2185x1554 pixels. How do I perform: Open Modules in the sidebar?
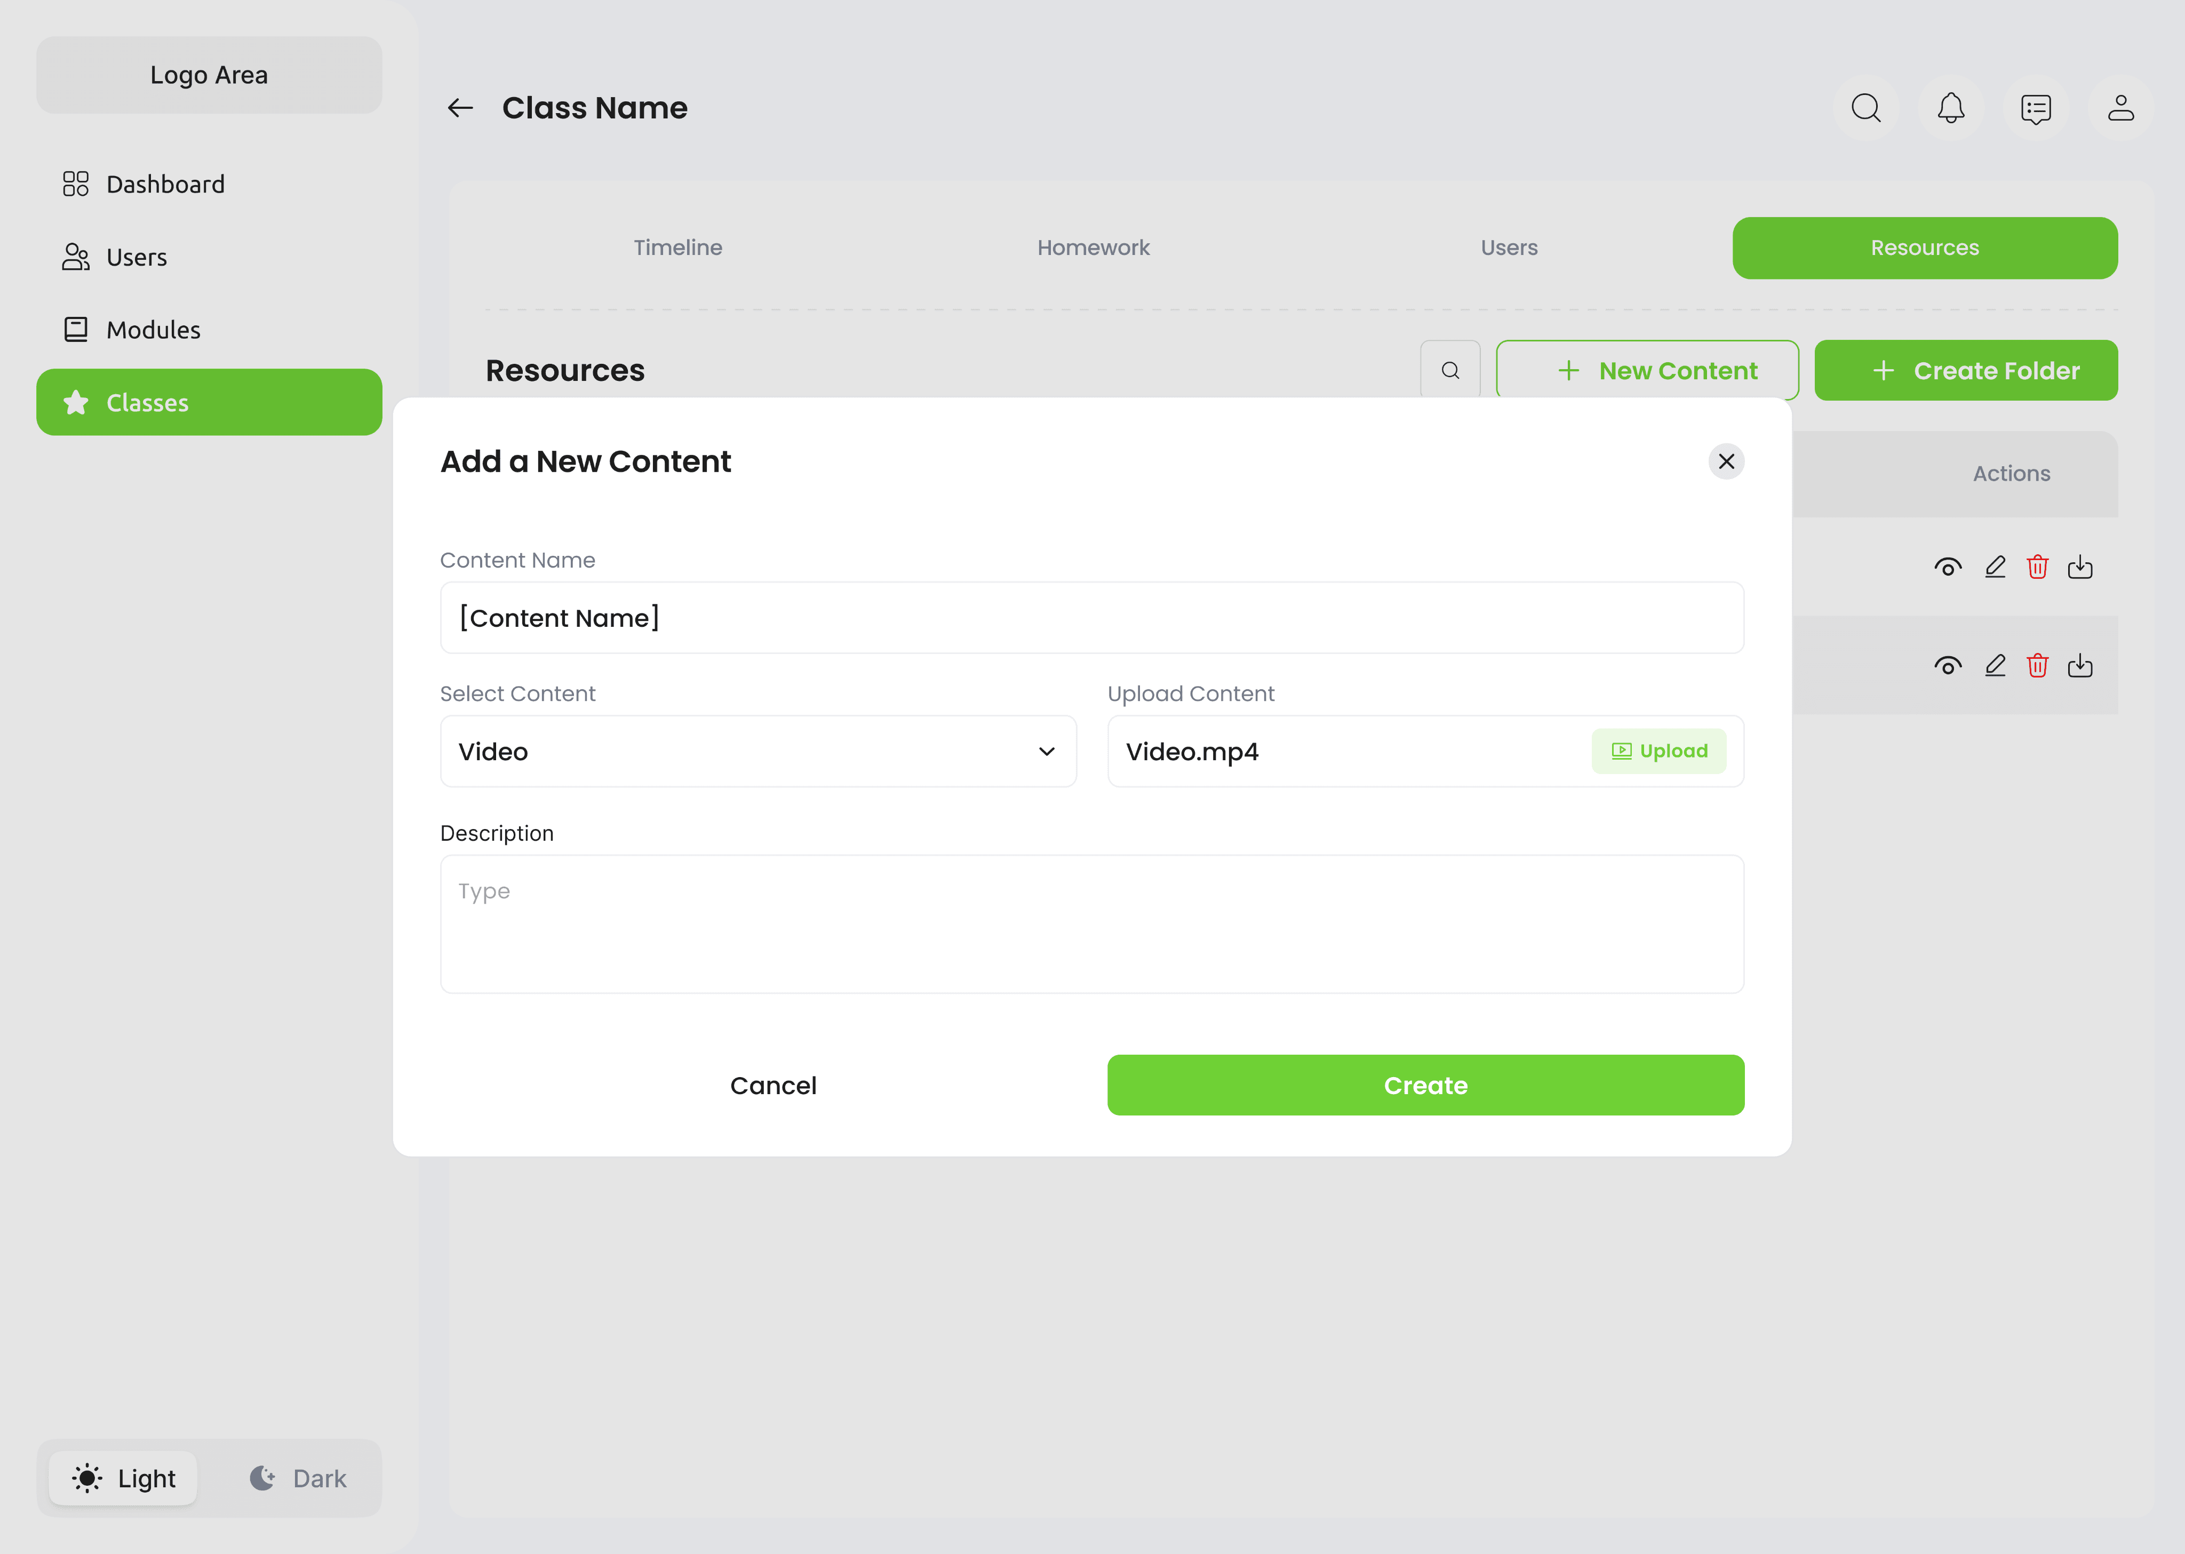coord(153,330)
